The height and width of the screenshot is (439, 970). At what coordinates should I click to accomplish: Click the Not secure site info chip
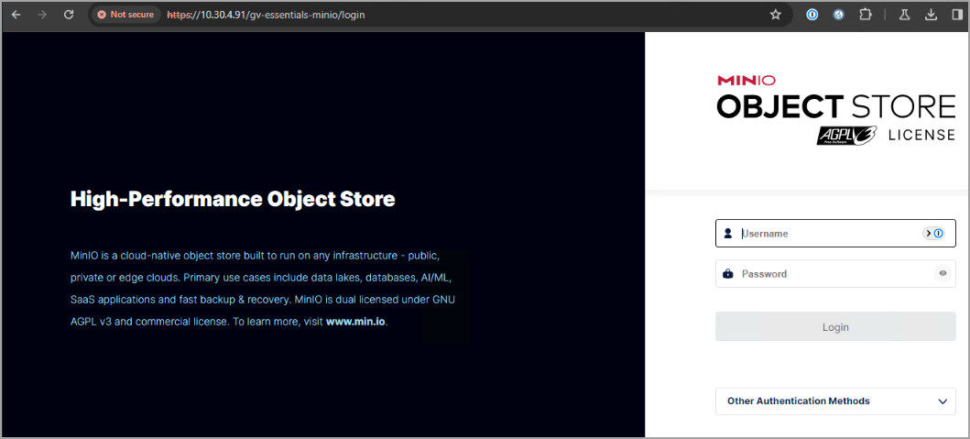125,15
